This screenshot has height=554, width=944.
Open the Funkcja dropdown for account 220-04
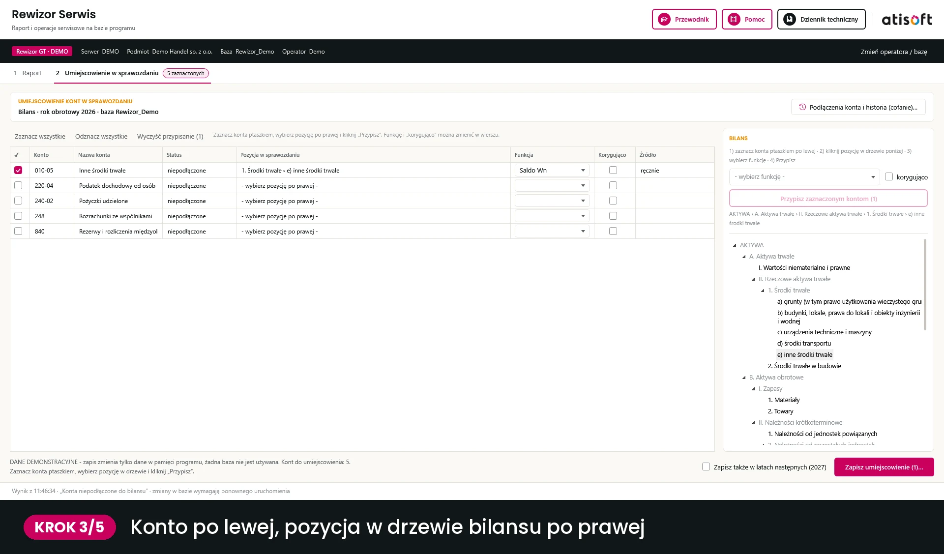coord(552,185)
